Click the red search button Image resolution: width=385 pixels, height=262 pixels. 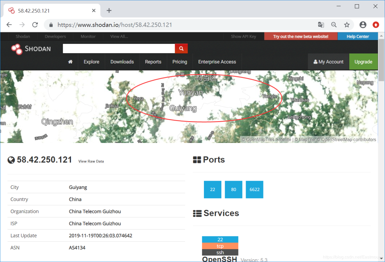pyautogui.click(x=181, y=48)
